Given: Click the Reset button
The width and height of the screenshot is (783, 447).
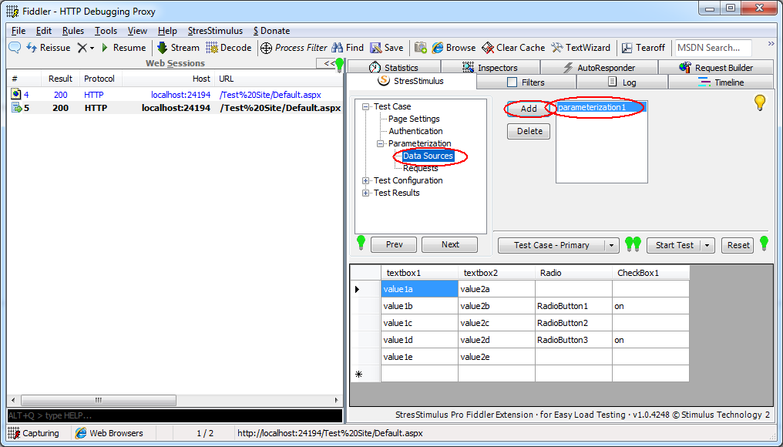Looking at the screenshot, I should pyautogui.click(x=738, y=245).
